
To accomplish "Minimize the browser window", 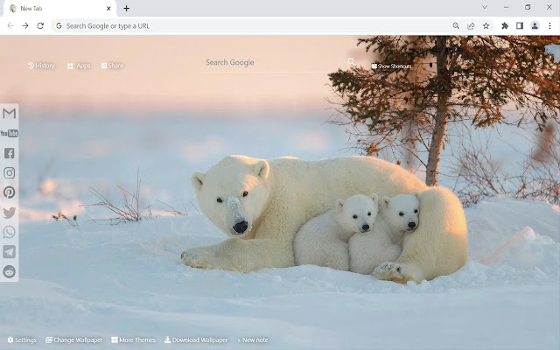I will coord(506,7).
